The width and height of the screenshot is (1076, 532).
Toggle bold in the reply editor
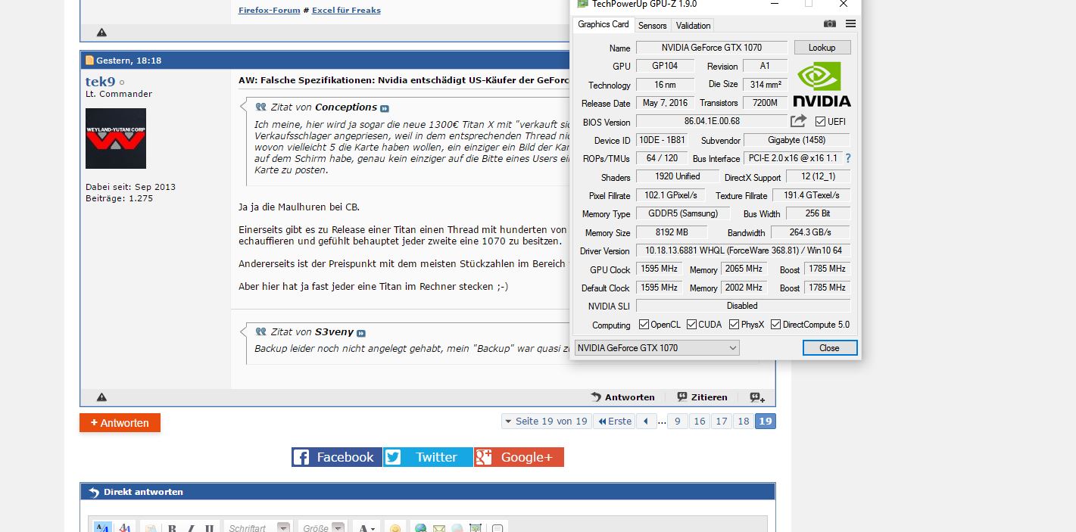tap(172, 528)
